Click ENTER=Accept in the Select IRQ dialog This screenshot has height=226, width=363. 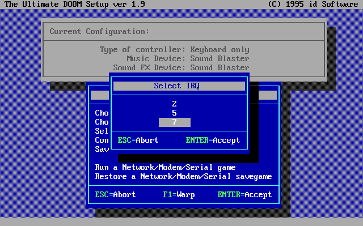213,140
